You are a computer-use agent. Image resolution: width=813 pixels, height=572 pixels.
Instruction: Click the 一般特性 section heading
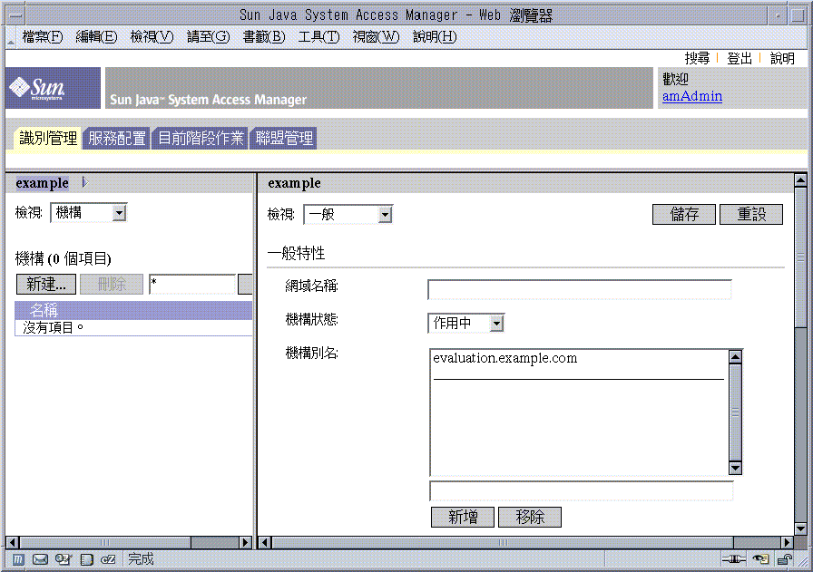point(296,253)
